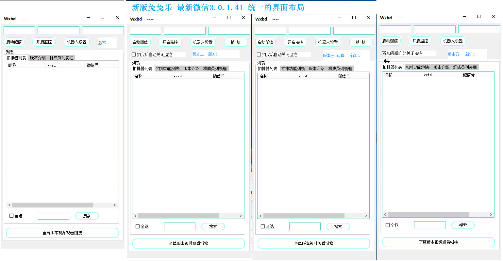Start monitoring with 开启监控 in 版本一 window
Viewport: 503px width, 261px height.
click(44, 42)
